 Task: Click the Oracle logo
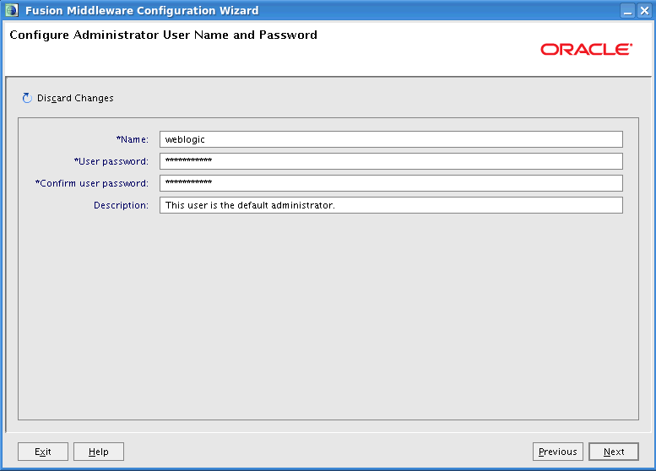pos(586,49)
